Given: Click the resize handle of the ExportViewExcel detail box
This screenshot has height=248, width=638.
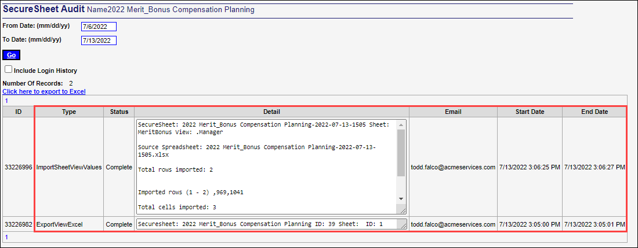Looking at the screenshot, I should pyautogui.click(x=403, y=225).
